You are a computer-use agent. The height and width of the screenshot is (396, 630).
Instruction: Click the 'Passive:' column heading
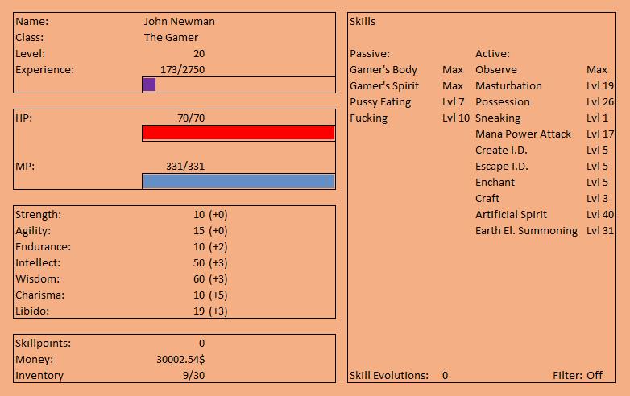coord(370,53)
